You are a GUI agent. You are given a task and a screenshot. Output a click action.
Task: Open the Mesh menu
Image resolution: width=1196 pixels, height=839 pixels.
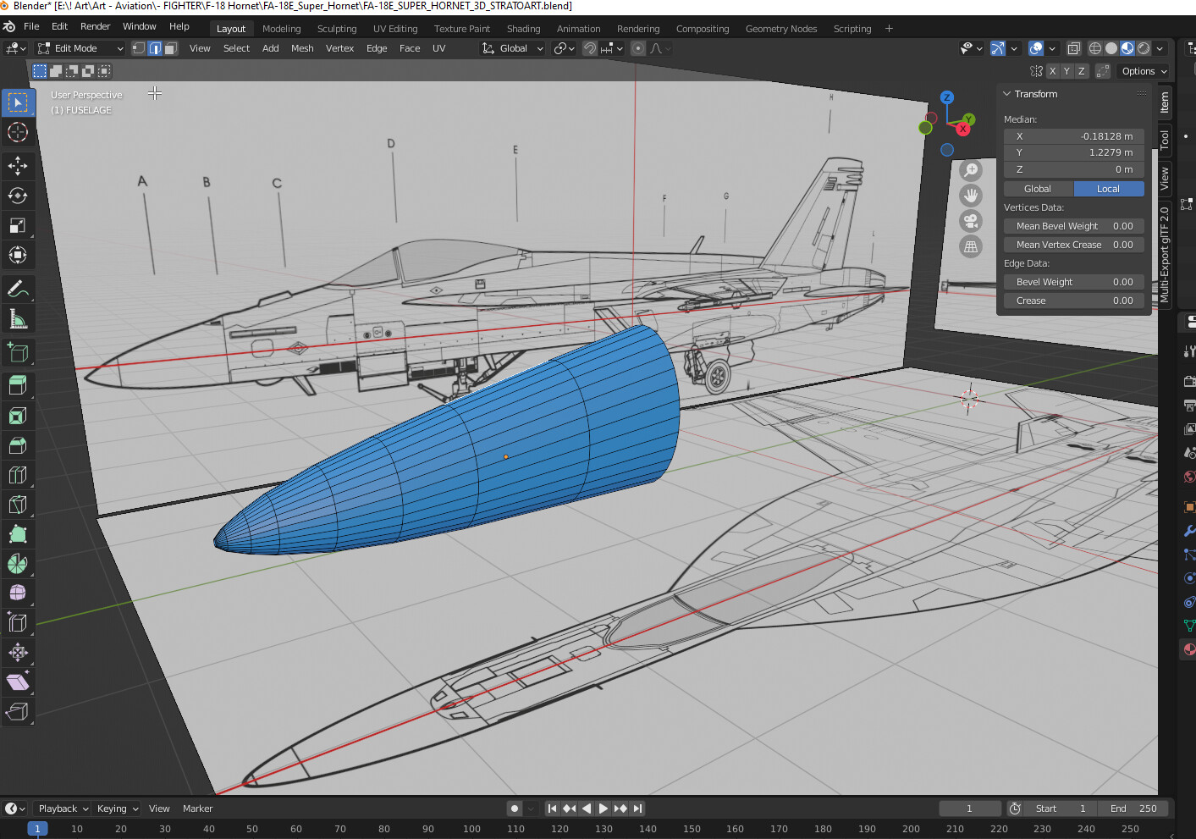[302, 48]
